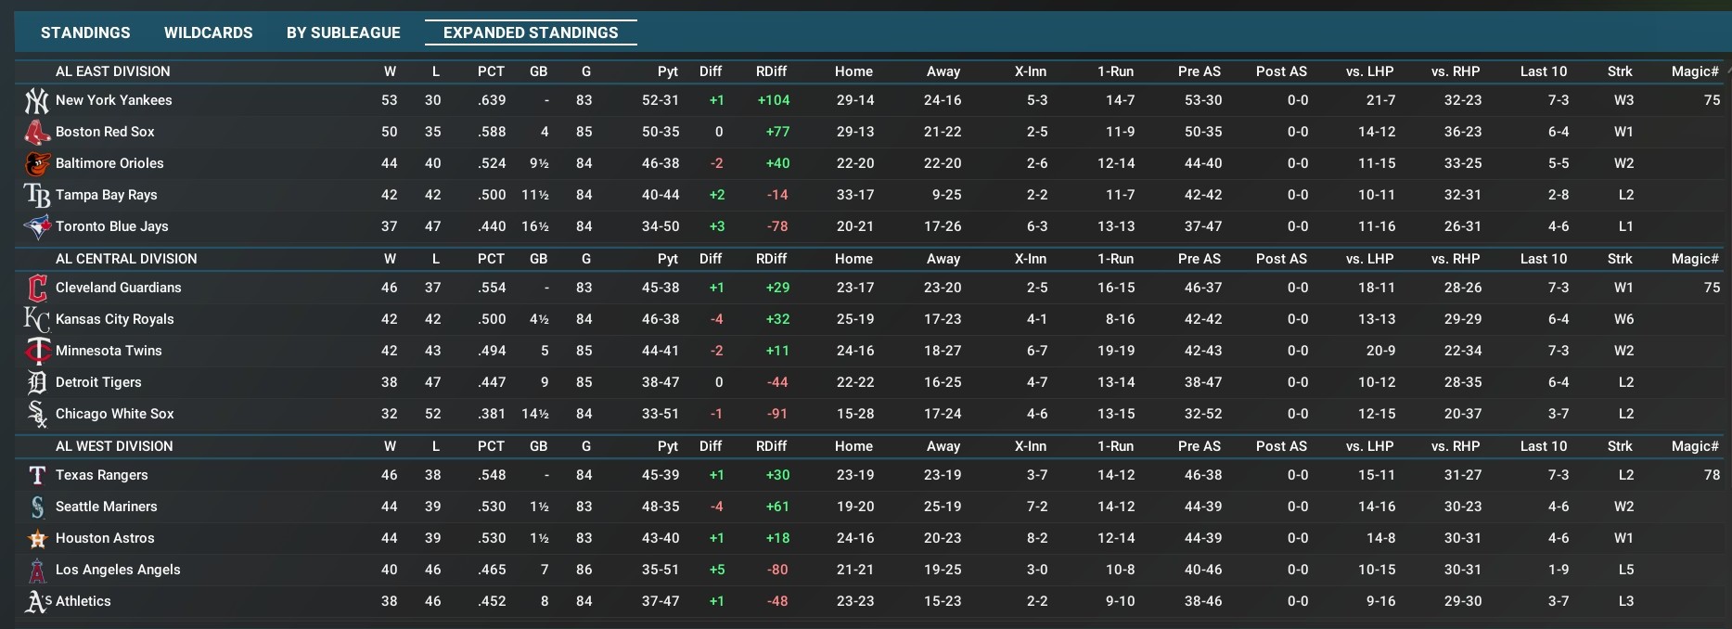Open the Athletics team link
Screen dimensions: 1732x629
click(x=83, y=601)
